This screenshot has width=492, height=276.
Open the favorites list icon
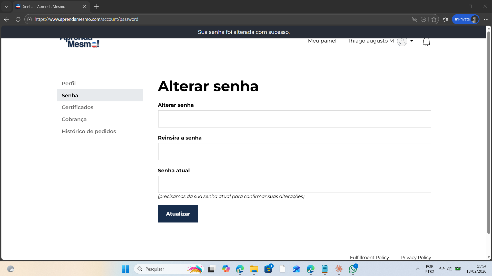[446, 19]
